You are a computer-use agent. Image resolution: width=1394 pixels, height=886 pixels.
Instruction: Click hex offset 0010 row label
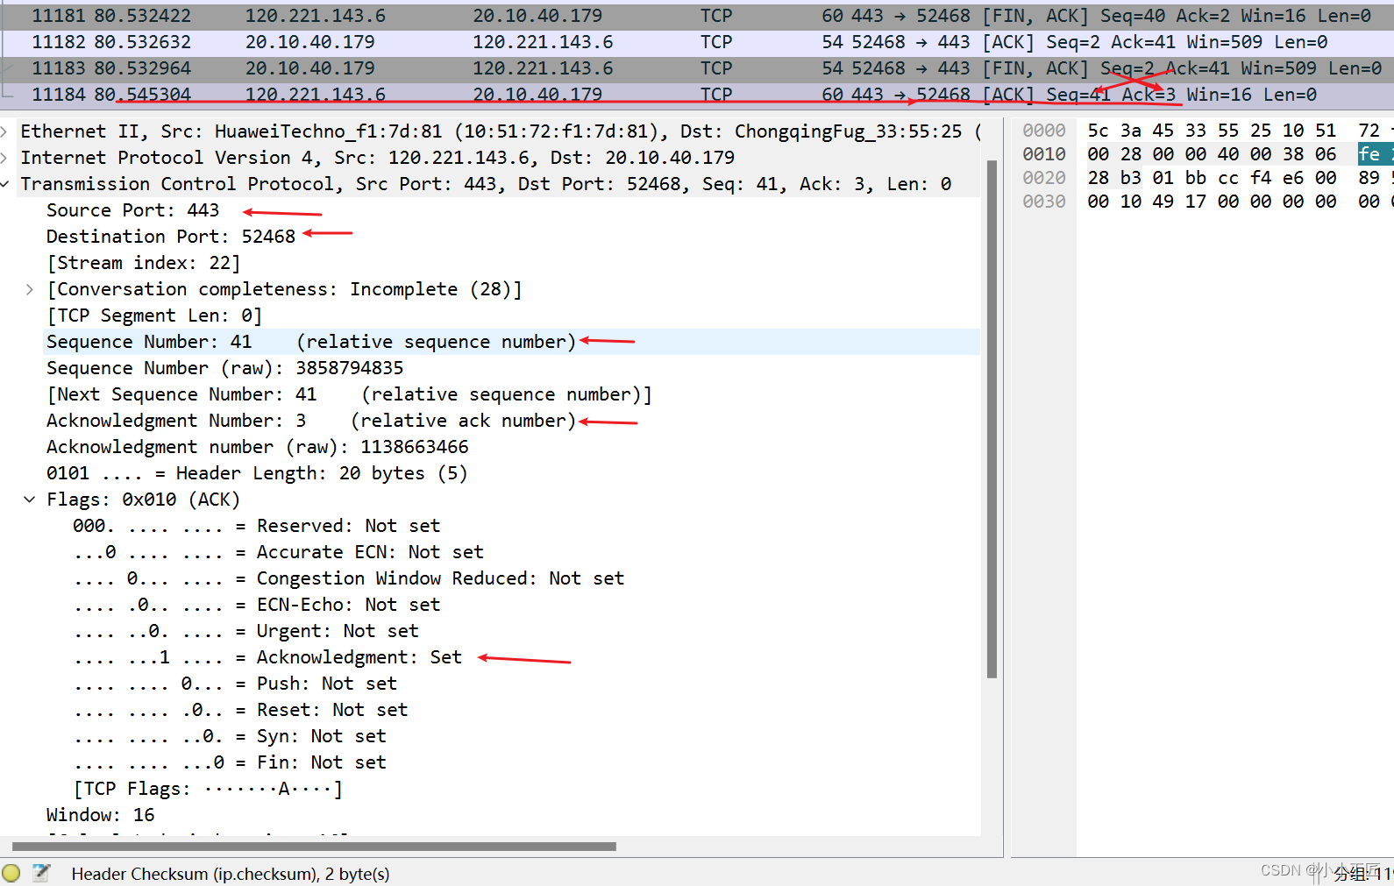tap(1044, 154)
